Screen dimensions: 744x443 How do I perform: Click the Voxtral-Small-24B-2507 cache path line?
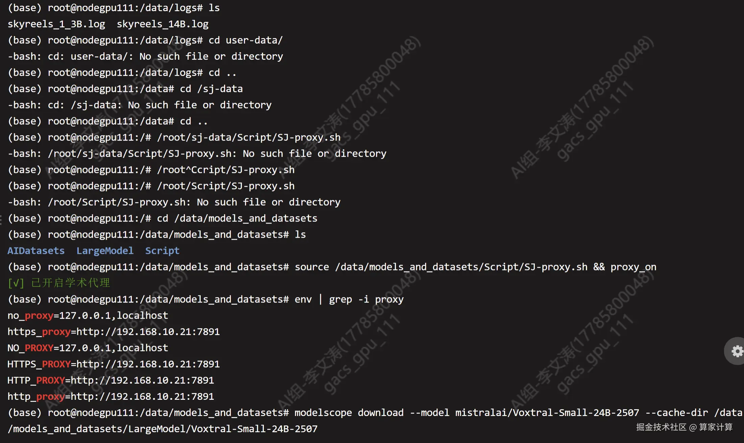[163, 429]
